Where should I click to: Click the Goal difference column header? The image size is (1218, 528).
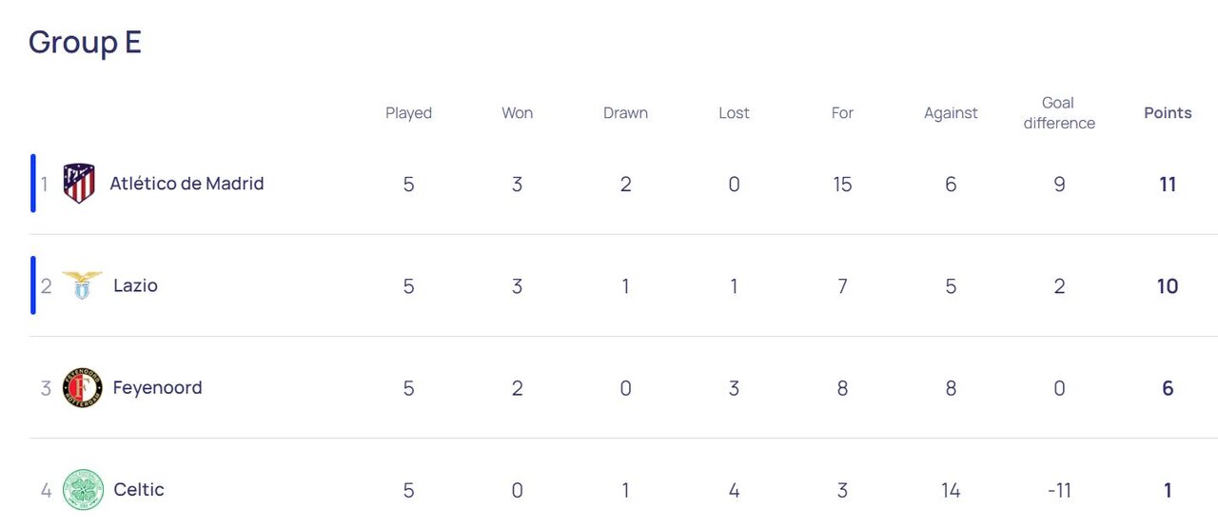pyautogui.click(x=1058, y=113)
